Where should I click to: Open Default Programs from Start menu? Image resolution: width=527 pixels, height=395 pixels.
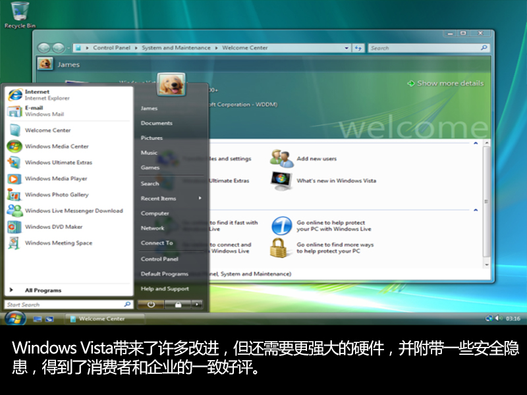(164, 274)
